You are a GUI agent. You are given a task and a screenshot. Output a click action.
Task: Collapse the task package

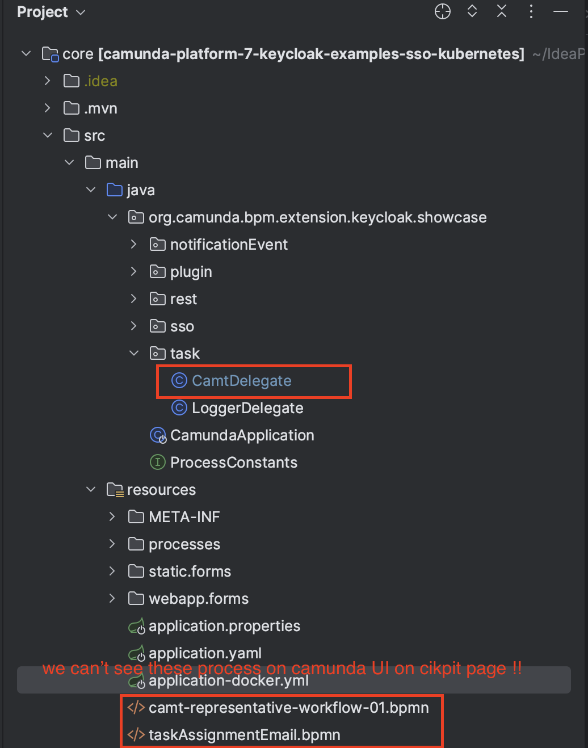pos(134,354)
